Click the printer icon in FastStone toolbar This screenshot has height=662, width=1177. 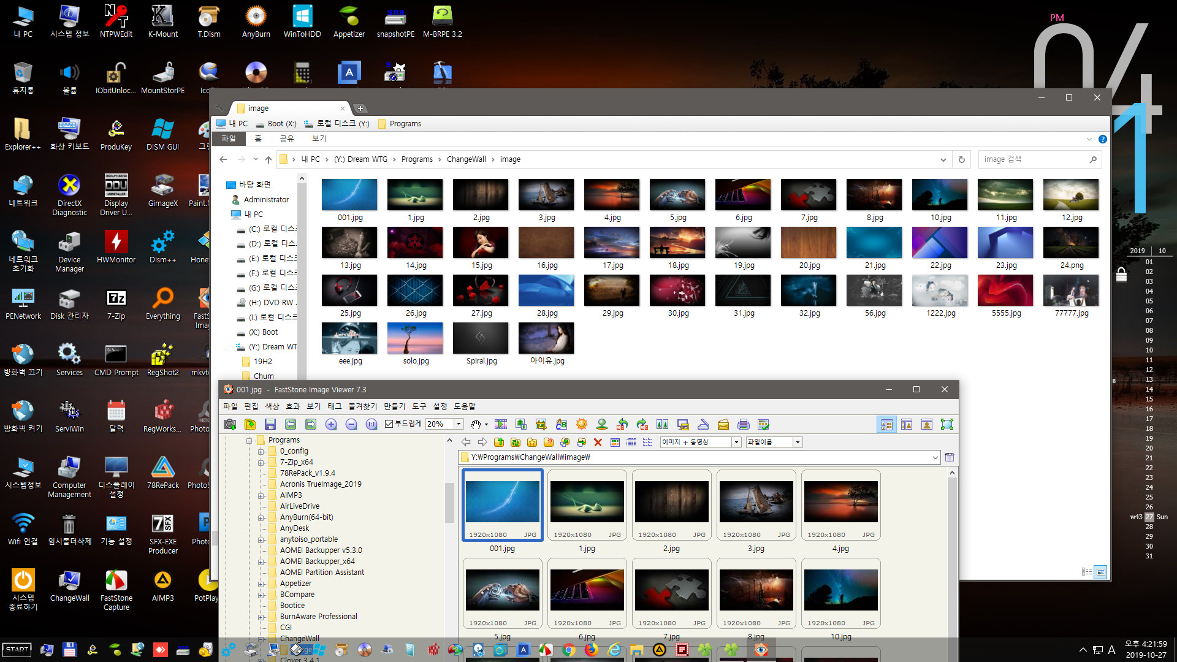(x=744, y=424)
